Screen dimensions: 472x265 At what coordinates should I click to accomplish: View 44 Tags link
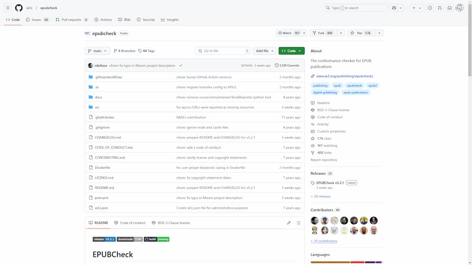pyautogui.click(x=147, y=51)
